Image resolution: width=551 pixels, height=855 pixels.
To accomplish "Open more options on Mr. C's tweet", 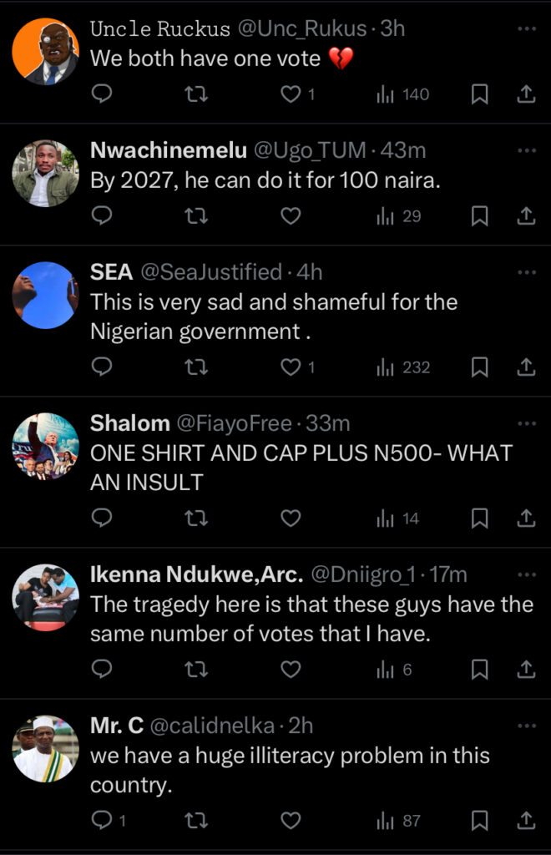I will pyautogui.click(x=526, y=726).
